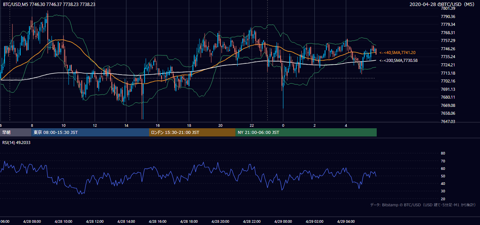This screenshot has height=225, width=480.
Task: Click the 4/29 00:00 date label
Action: tap(283, 221)
